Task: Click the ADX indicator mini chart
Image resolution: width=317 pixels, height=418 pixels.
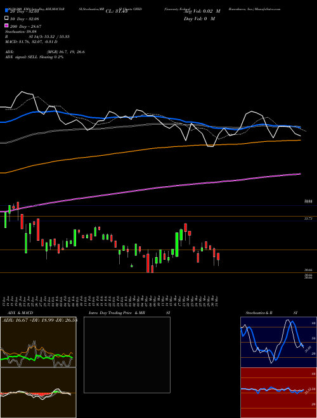Action: pyautogui.click(x=38, y=342)
